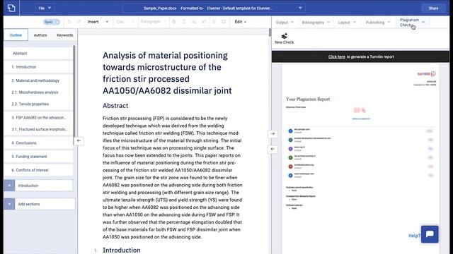Screen dimensions: 453x254
Task: Click the Share button
Action: click(433, 8)
